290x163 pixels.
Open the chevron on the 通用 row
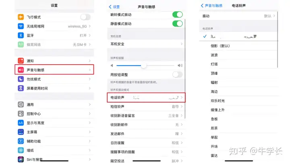(90, 104)
